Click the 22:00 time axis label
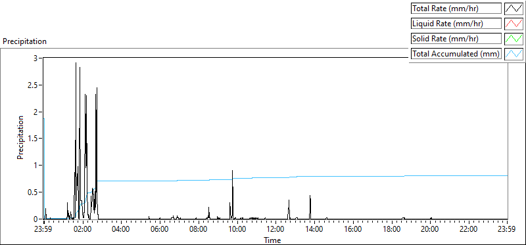 [469, 230]
